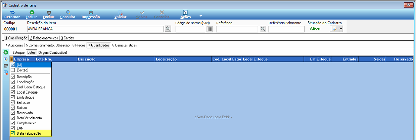Open the Preços sub-tab
Screen dimensions: 416x140
pyautogui.click(x=79, y=45)
